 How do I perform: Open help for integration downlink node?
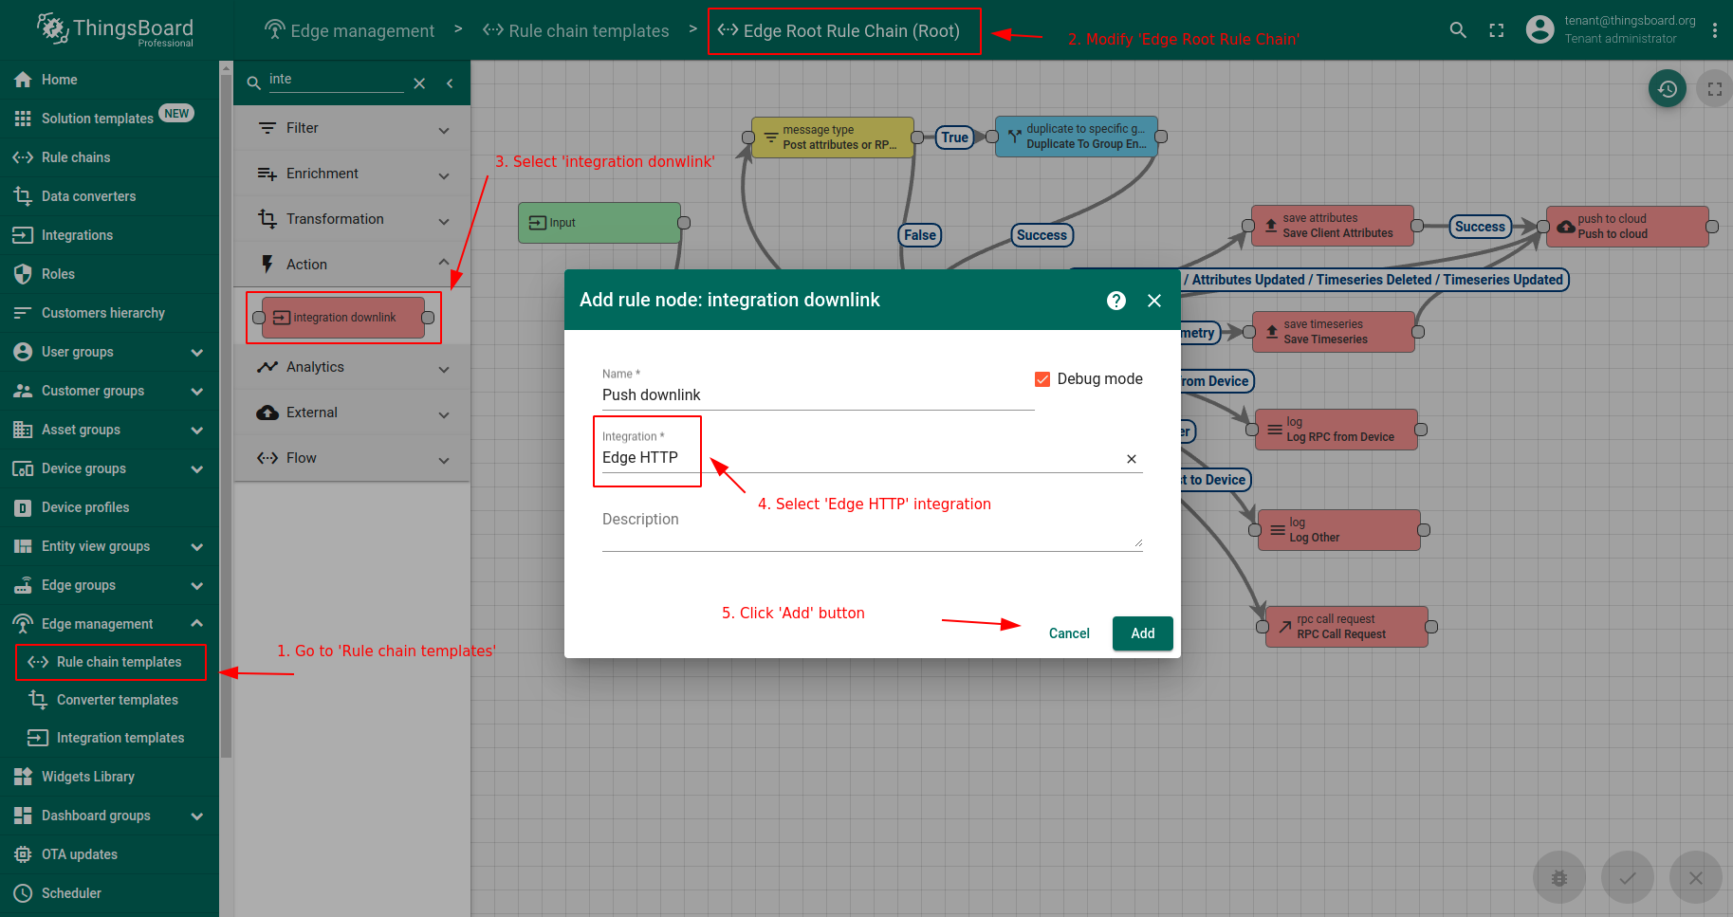click(x=1116, y=301)
